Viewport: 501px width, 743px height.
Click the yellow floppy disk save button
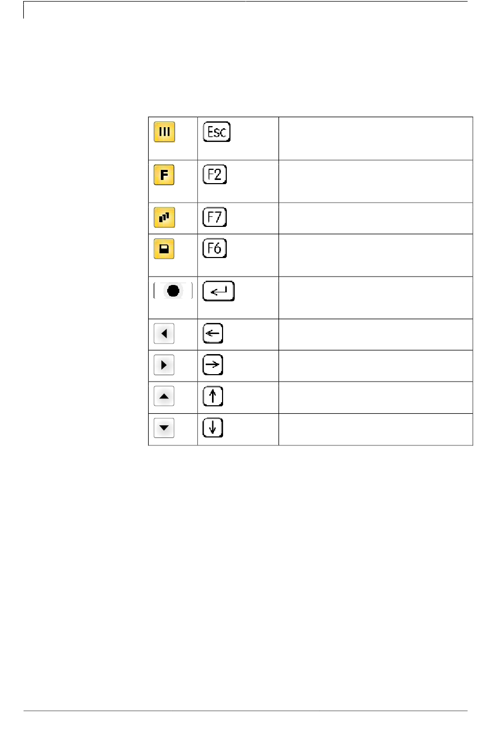pos(164,249)
